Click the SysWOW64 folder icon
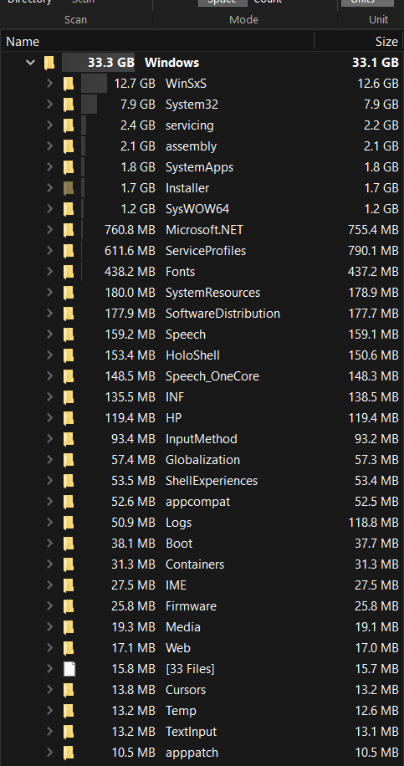404x766 pixels. (69, 209)
